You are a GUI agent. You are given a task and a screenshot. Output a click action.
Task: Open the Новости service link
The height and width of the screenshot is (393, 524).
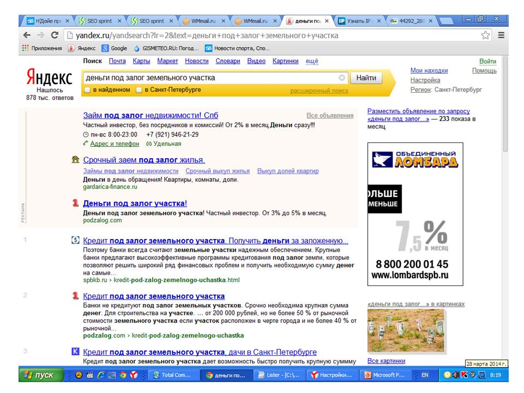[x=196, y=61]
